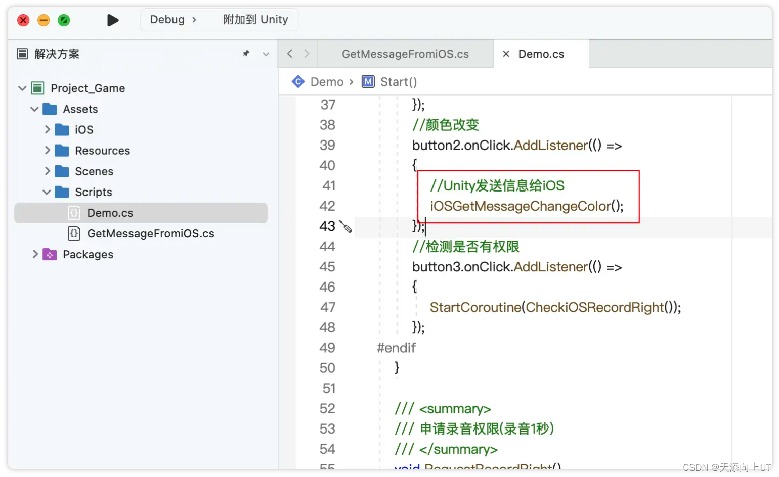Click the /// <summary> doc comment
The height and width of the screenshot is (477, 779).
(x=443, y=408)
